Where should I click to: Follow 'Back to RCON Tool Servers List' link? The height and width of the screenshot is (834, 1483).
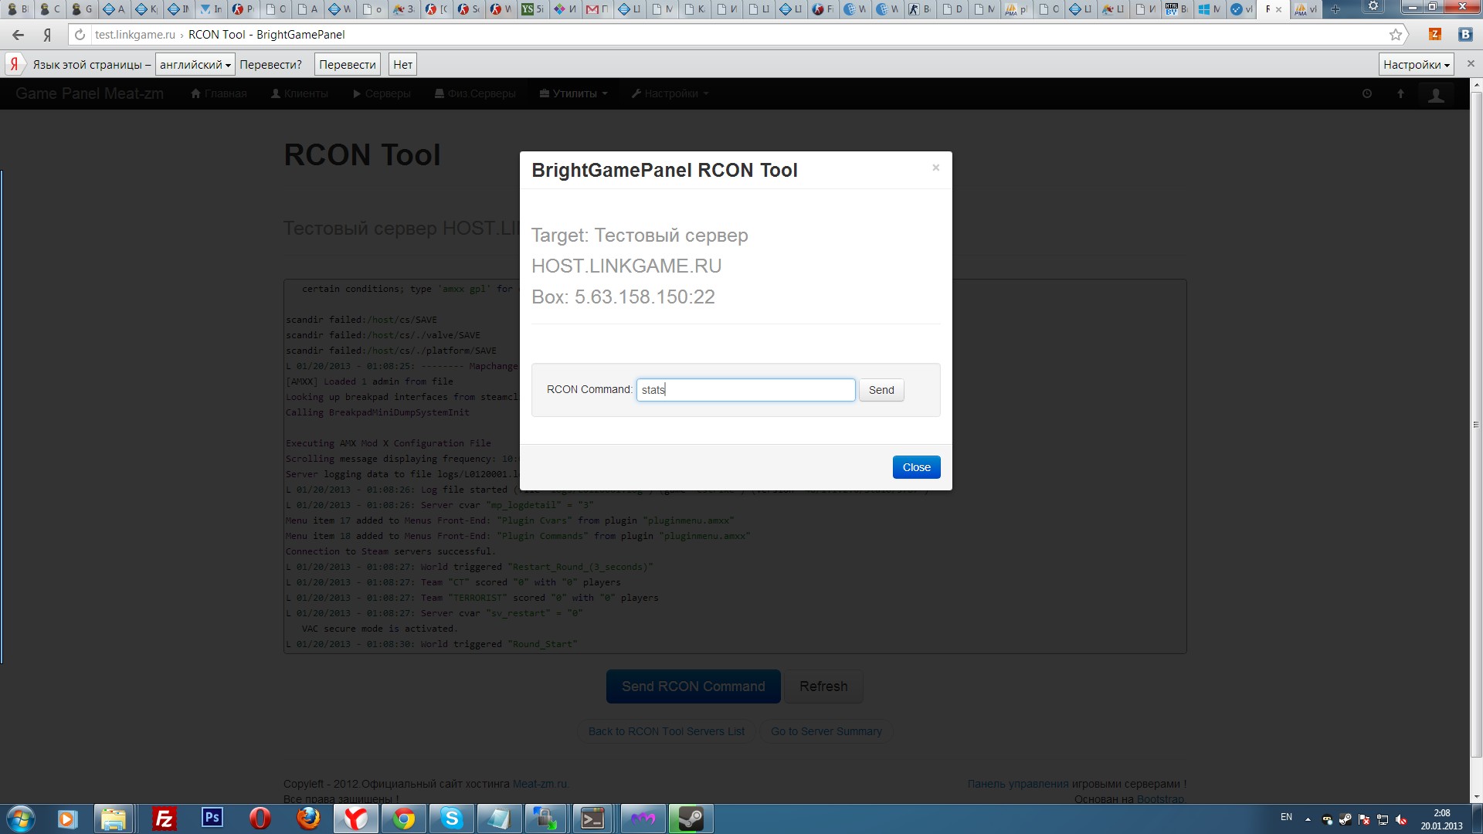pyautogui.click(x=667, y=731)
